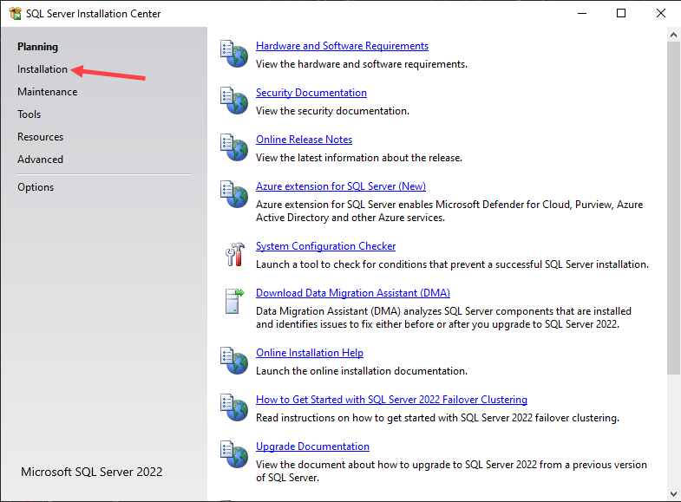The image size is (681, 502).
Task: Click the System Configuration Checker tools icon
Action: pos(235,254)
